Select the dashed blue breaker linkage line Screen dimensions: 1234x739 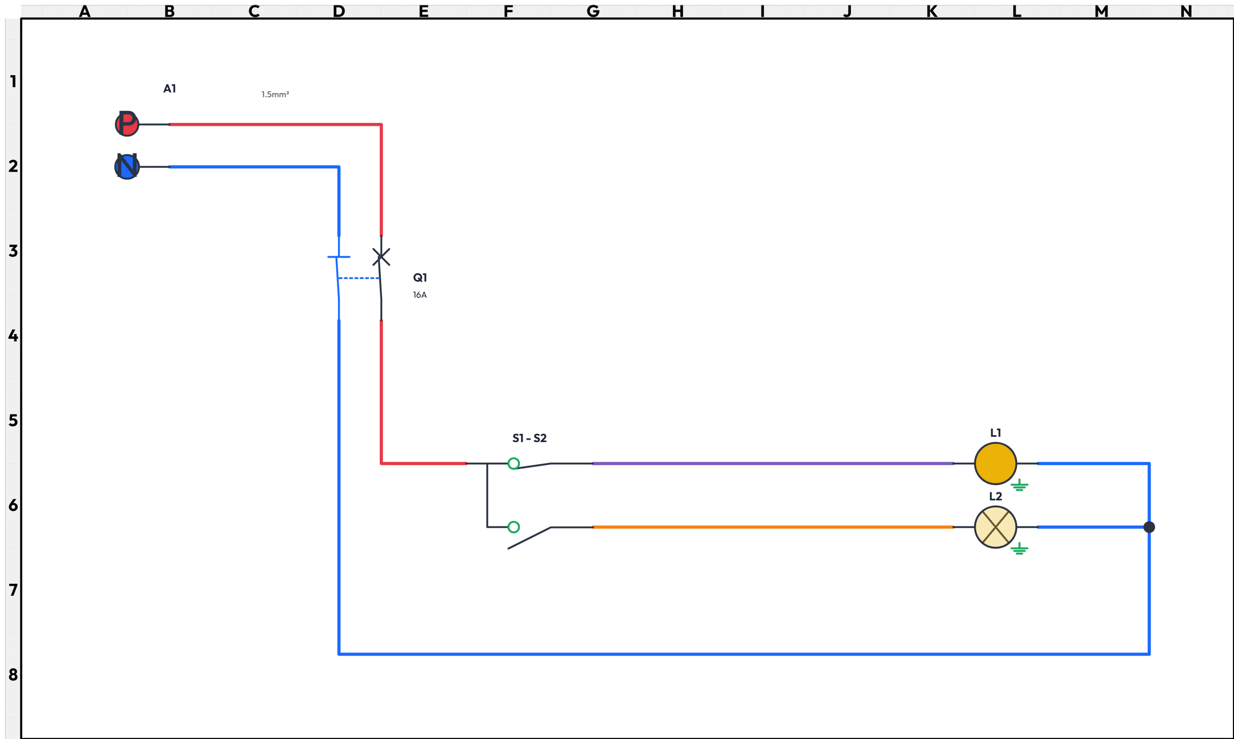coord(359,278)
